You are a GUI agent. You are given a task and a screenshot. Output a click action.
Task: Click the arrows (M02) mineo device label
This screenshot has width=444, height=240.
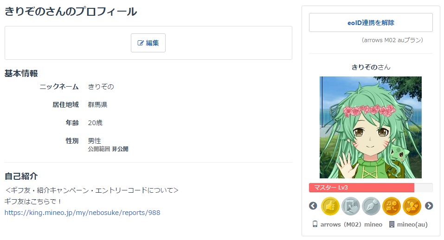[x=351, y=224]
